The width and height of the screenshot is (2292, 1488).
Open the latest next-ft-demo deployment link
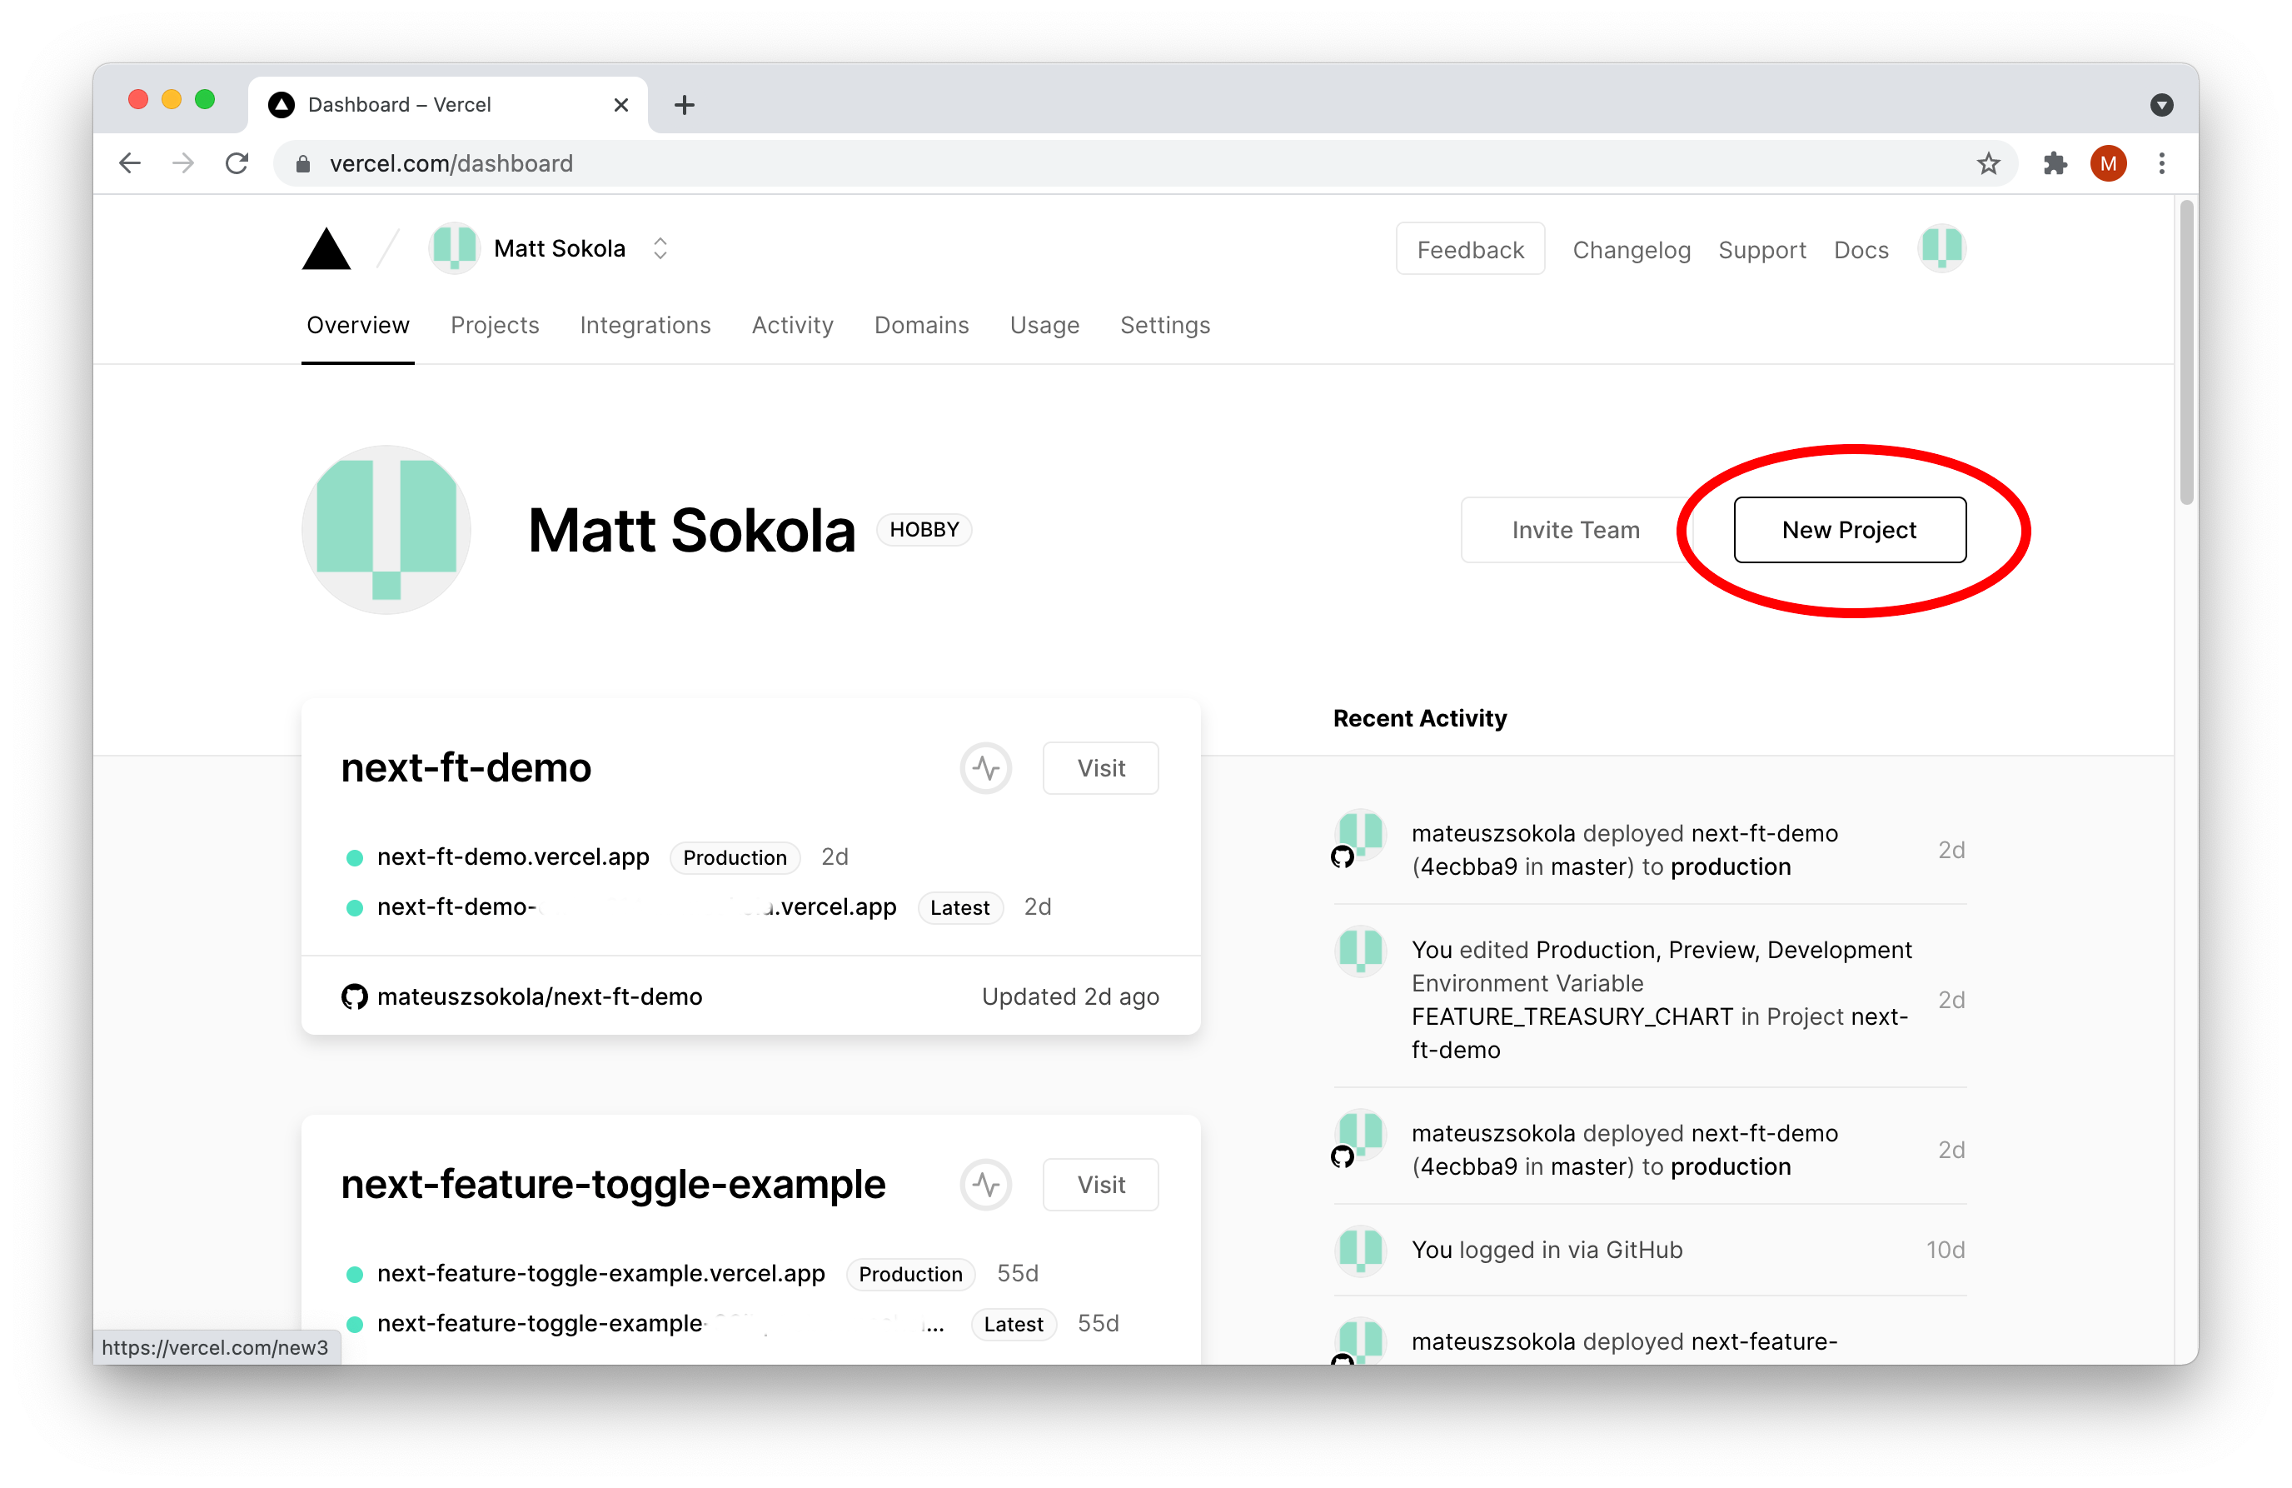(x=636, y=907)
